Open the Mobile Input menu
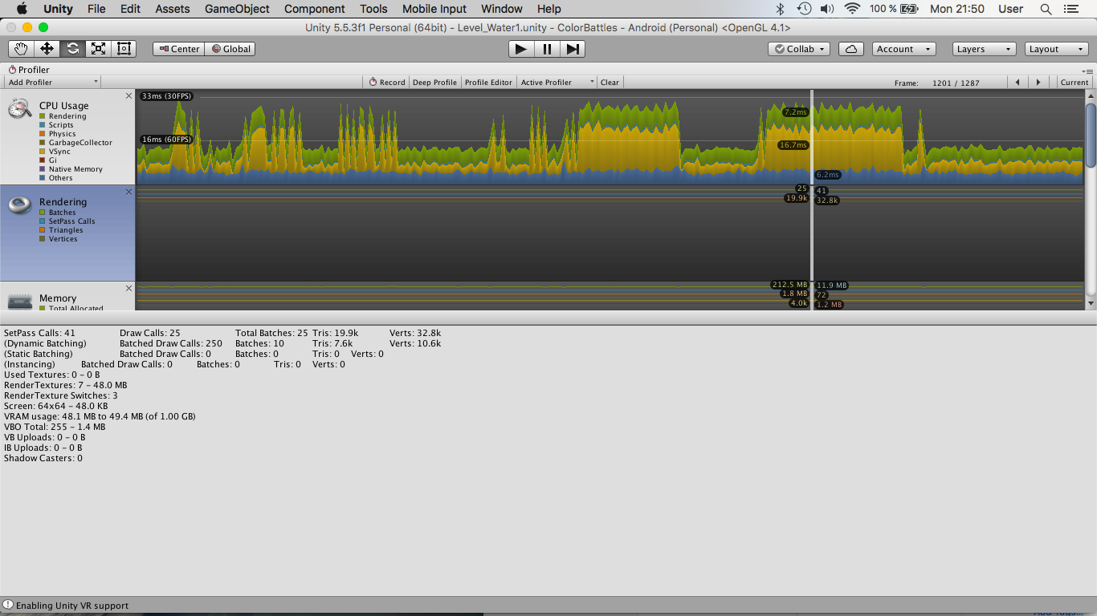 point(434,9)
